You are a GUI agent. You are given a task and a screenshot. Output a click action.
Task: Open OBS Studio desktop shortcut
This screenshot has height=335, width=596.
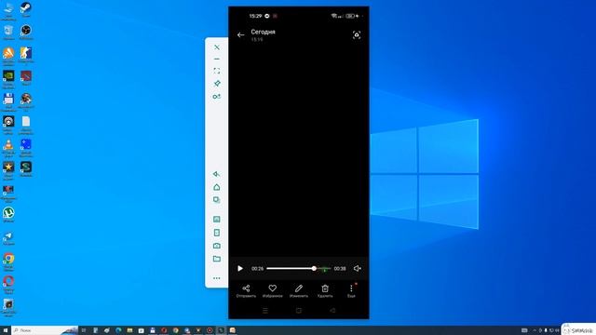click(26, 33)
